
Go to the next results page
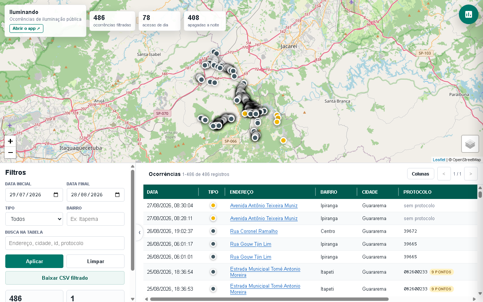(x=471, y=174)
